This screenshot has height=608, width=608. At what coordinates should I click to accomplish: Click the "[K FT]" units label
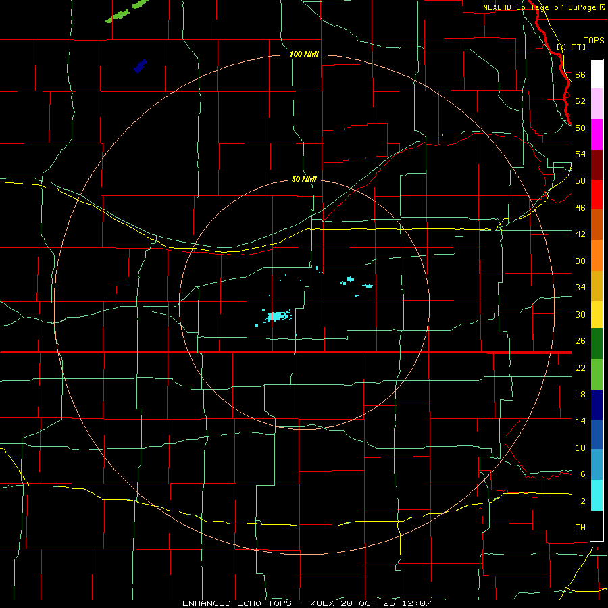571,47
